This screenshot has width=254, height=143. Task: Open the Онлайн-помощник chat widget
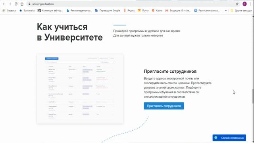pos(229,138)
